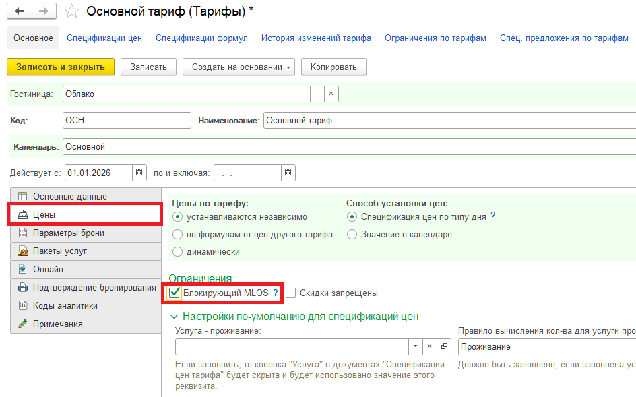Click Копировать button
The height and width of the screenshot is (397, 636).
point(333,67)
